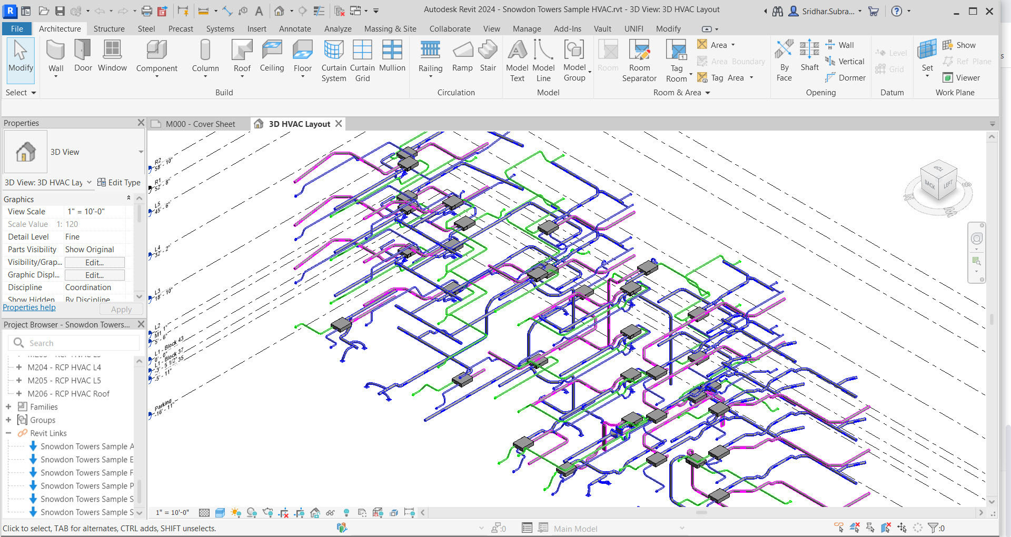Toggle Unlocked 3D View house icon
This screenshot has width=1011, height=537.
(x=315, y=512)
